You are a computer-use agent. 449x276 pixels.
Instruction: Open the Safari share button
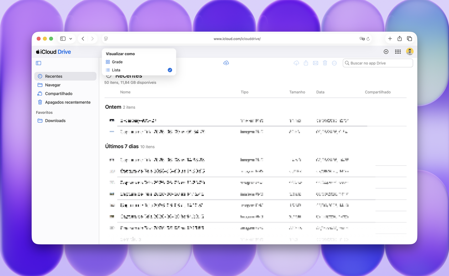399,39
